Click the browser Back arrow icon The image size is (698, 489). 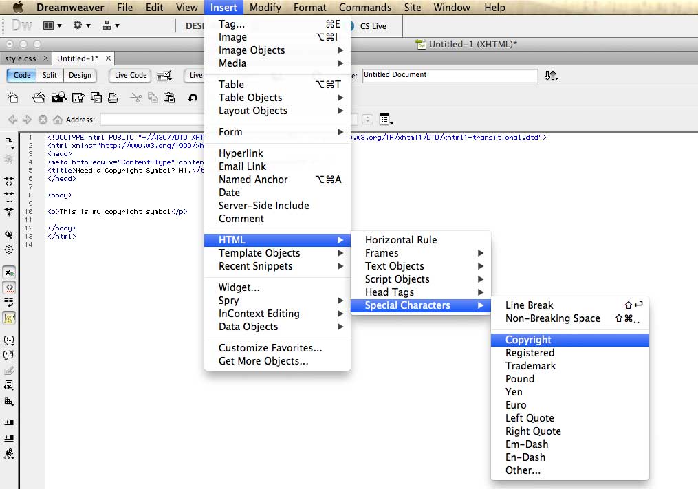pyautogui.click(x=13, y=120)
